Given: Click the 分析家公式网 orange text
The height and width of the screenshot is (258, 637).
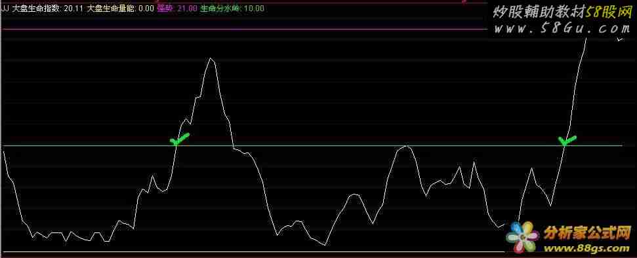Looking at the screenshot, I should [x=587, y=233].
